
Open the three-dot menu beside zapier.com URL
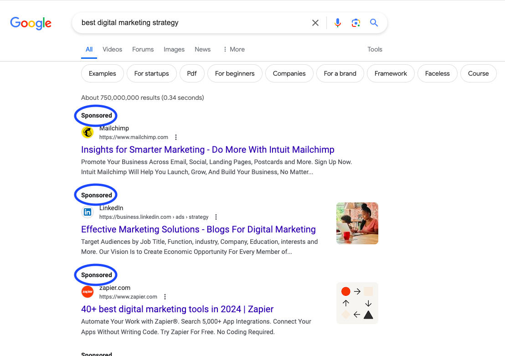pos(165,297)
